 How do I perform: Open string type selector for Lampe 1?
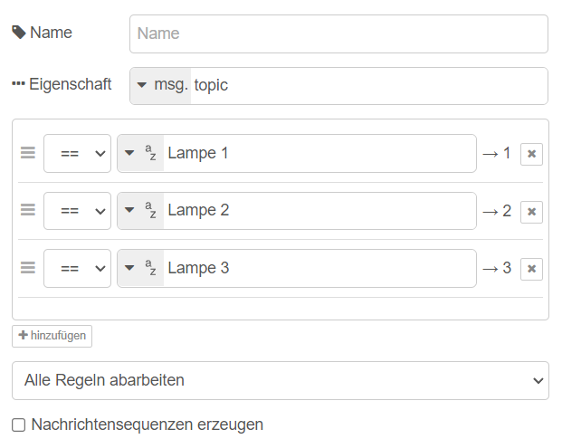point(140,153)
